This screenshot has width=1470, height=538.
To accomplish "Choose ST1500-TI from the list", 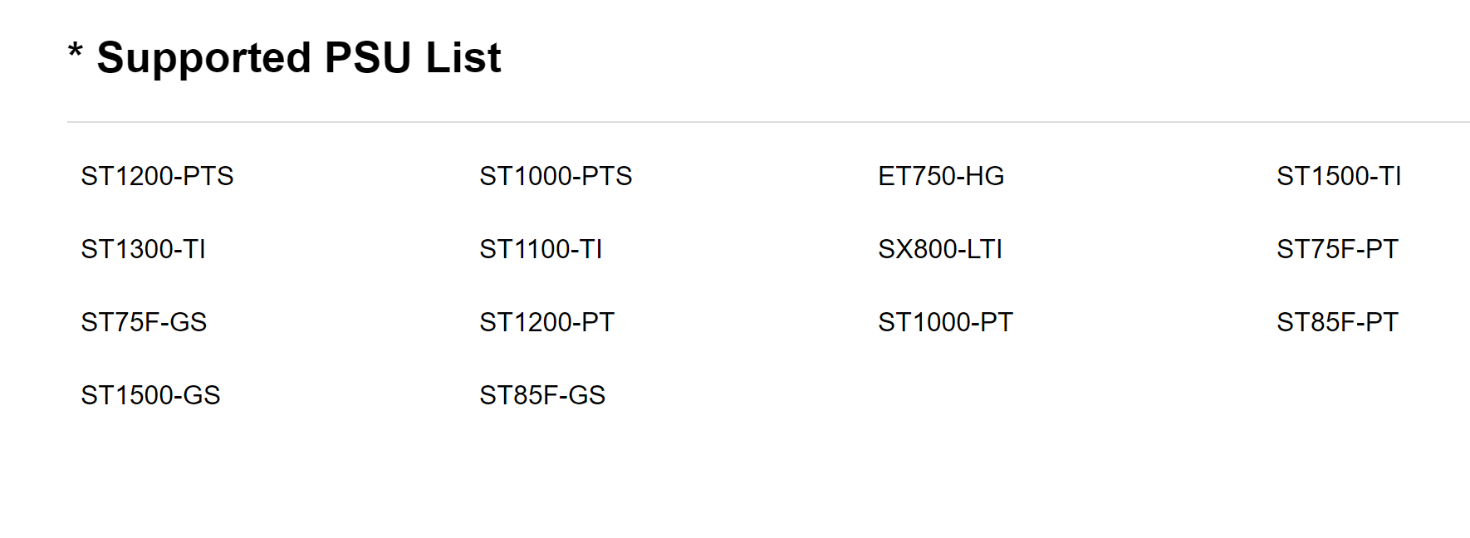I will pyautogui.click(x=1339, y=176).
